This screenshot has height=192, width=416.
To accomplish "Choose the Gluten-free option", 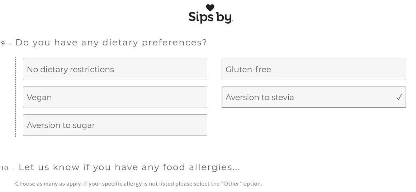I will 314,69.
